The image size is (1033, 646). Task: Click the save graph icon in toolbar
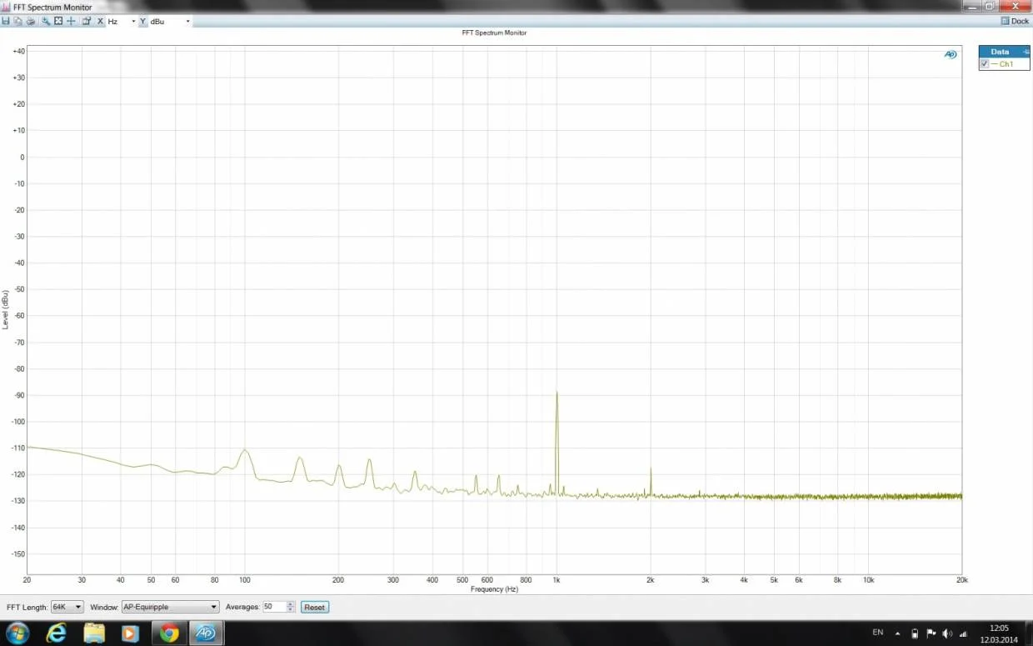[x=6, y=21]
